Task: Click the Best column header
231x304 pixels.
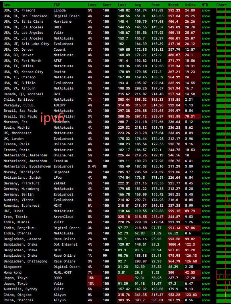Action: coord(156,5)
